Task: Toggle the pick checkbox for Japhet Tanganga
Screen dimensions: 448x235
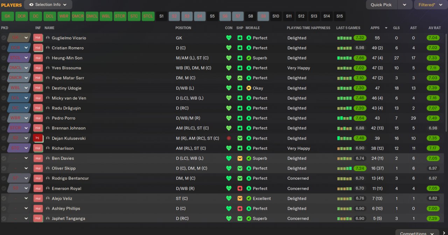Action: click(x=3, y=218)
